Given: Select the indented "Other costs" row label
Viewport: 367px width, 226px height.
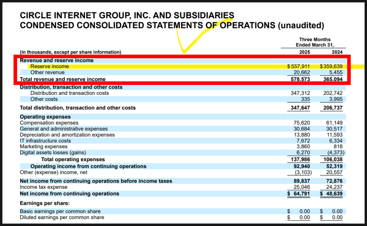Looking at the screenshot, I should point(44,99).
